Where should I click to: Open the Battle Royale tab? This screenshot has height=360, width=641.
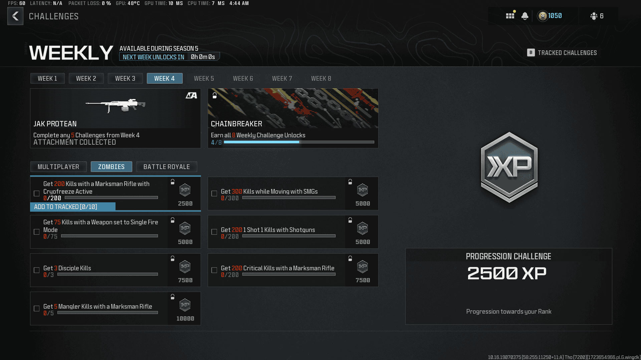[167, 167]
